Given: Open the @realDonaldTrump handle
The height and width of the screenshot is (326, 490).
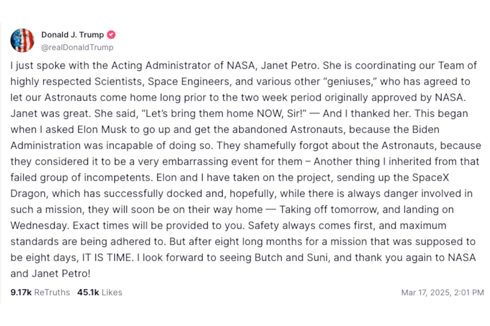Looking at the screenshot, I should point(77,47).
